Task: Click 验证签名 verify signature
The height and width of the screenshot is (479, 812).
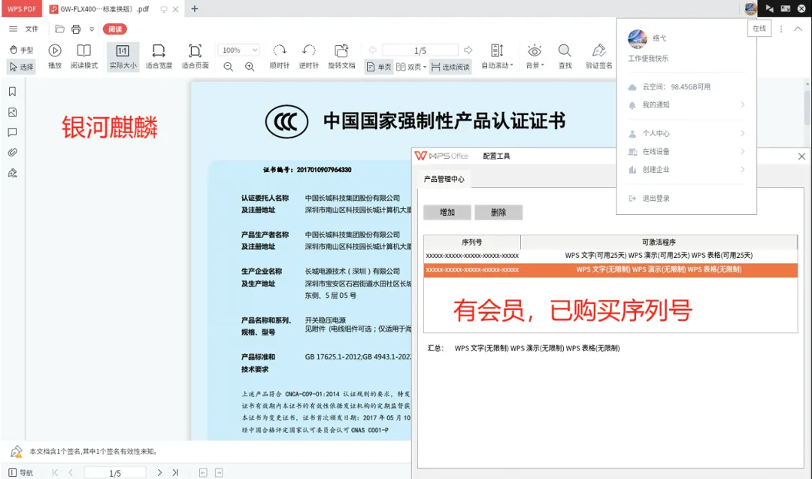Action: pos(598,56)
